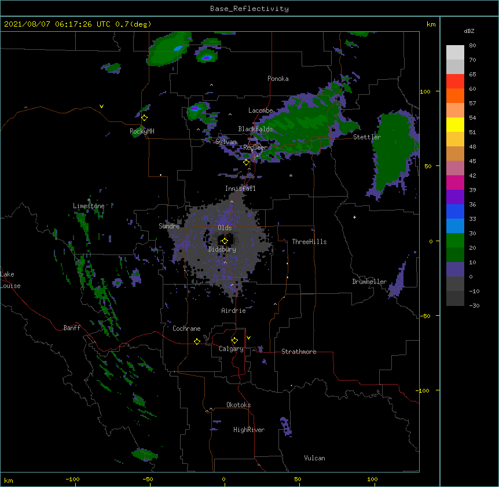Click the Ponoka city label
This screenshot has height=487, width=499.
coord(278,79)
